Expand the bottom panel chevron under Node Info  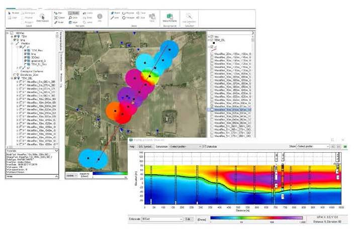(56, 176)
